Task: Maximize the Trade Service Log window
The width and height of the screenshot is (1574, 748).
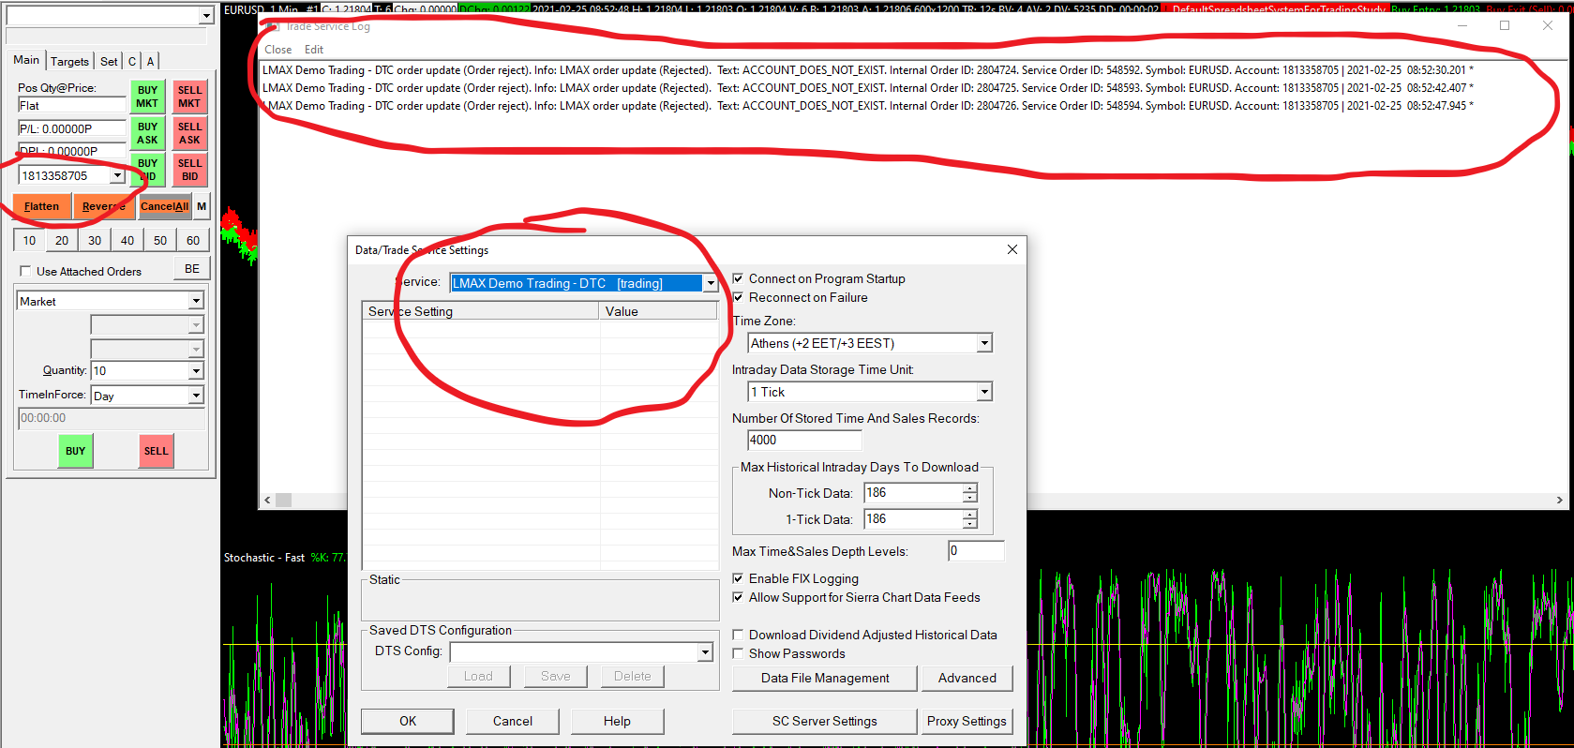Action: [x=1505, y=25]
